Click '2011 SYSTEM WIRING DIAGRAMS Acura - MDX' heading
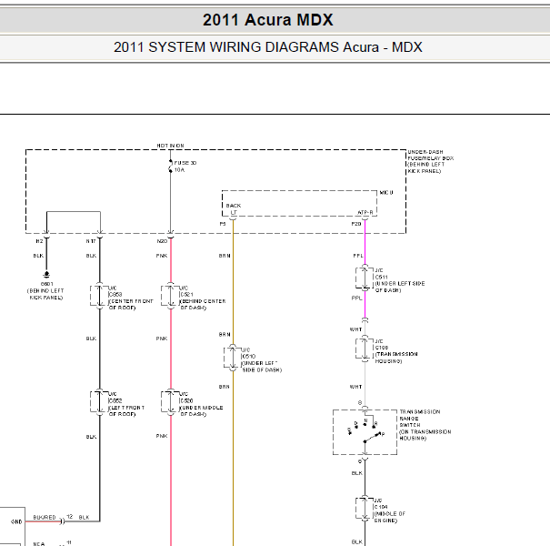 pyautogui.click(x=267, y=47)
